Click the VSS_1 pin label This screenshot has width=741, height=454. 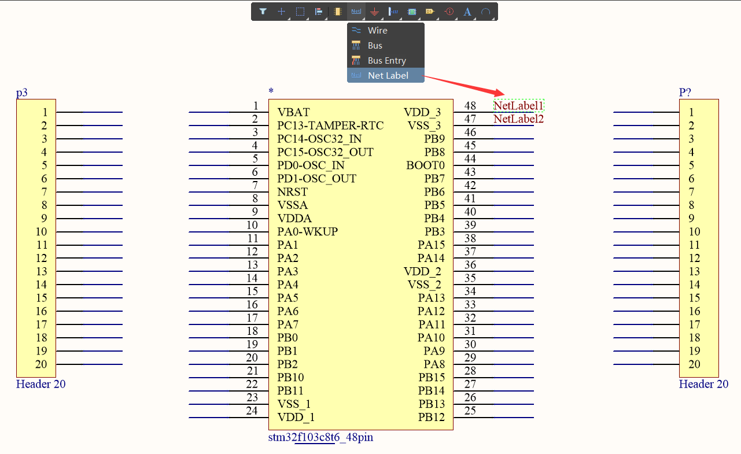[294, 404]
